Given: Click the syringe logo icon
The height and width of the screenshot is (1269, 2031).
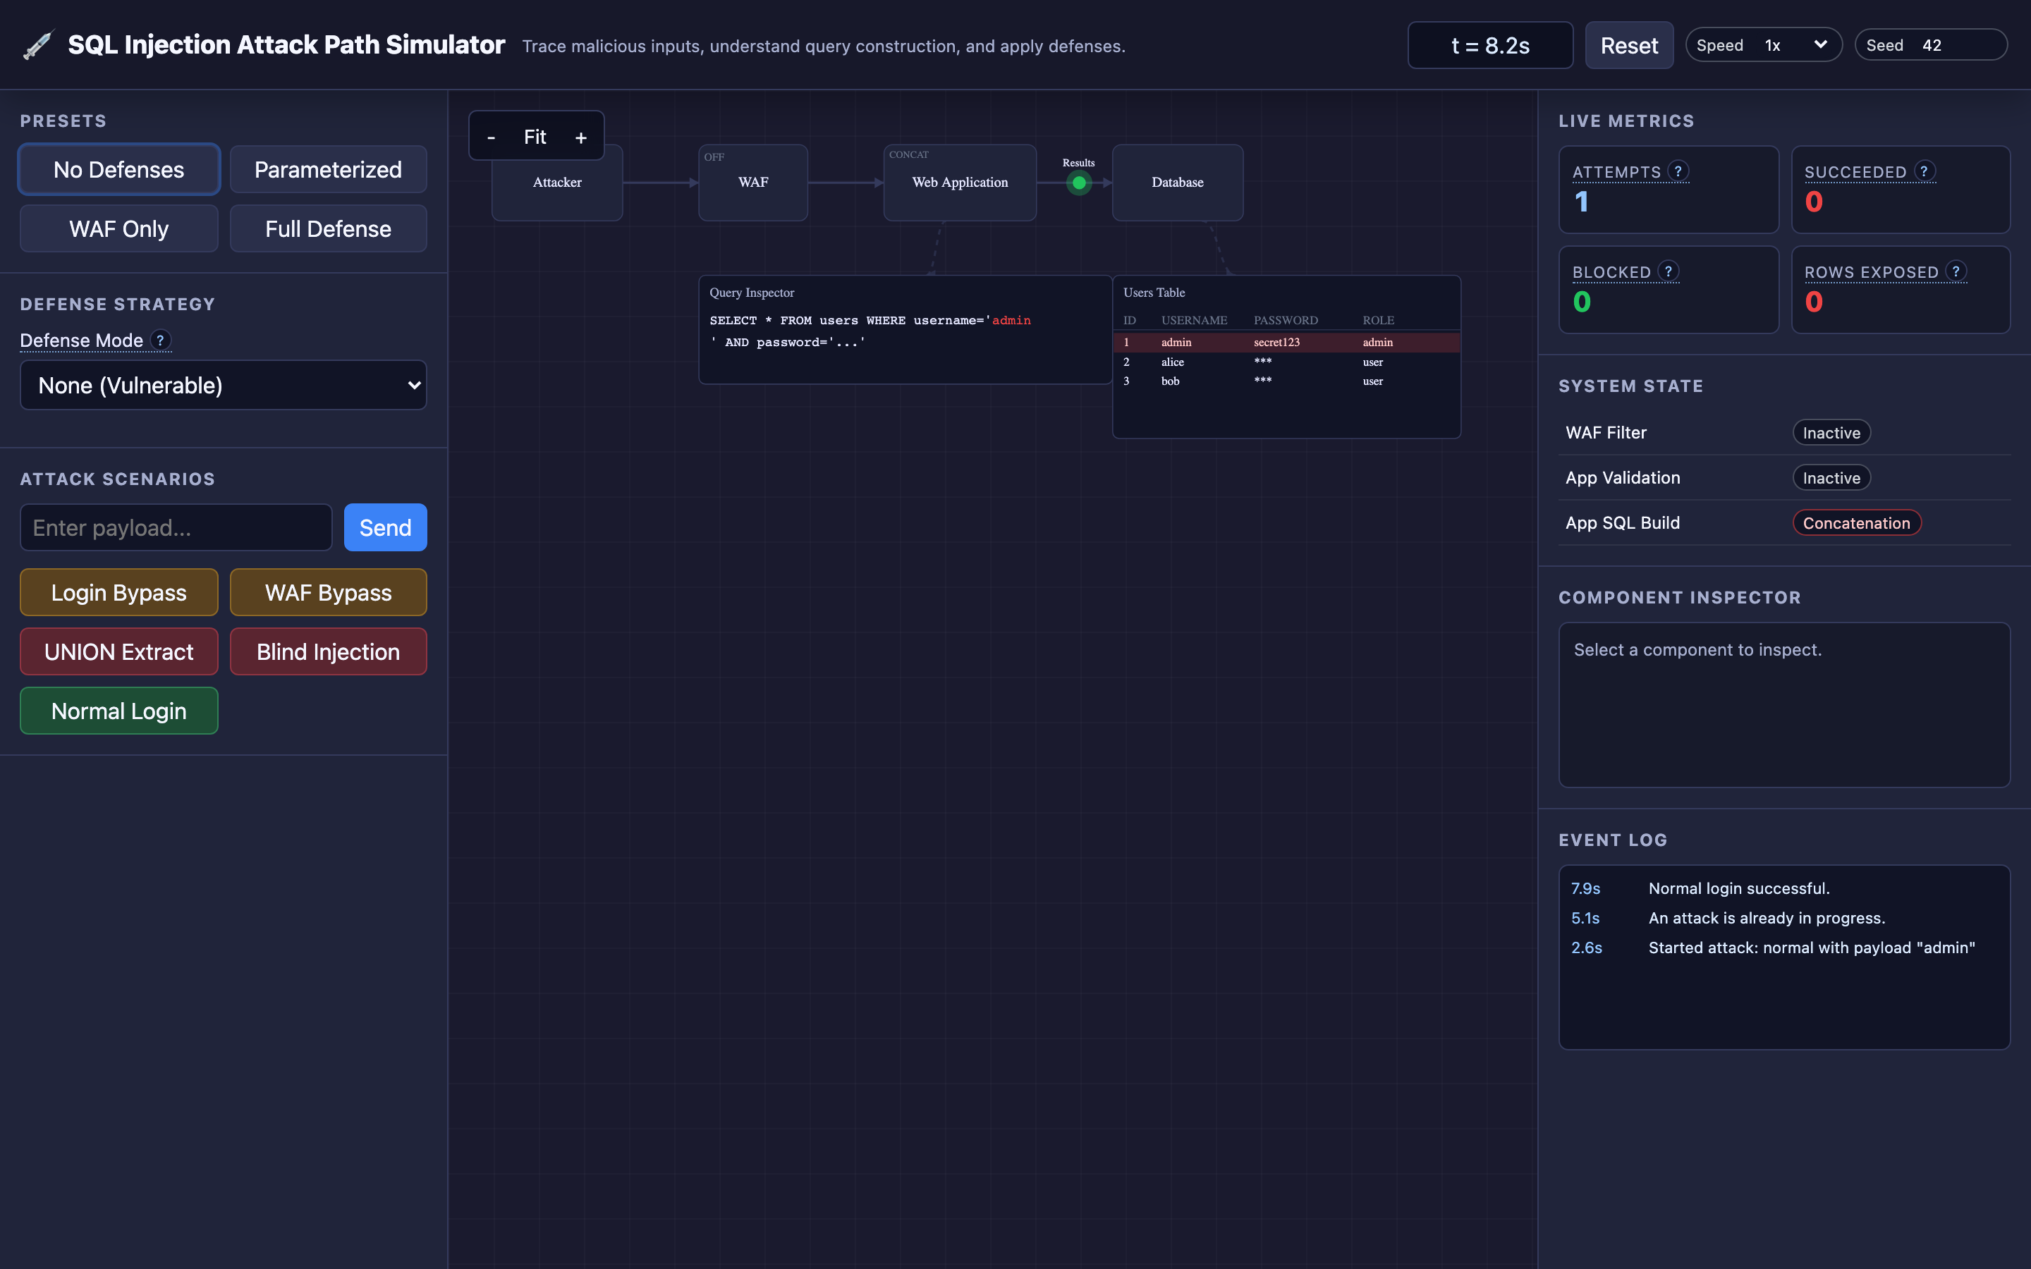Looking at the screenshot, I should (x=38, y=45).
